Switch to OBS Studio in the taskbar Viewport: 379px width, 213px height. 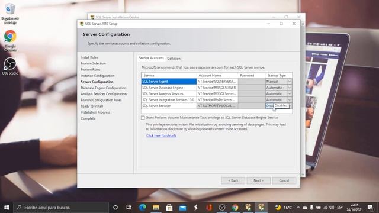(x=222, y=208)
